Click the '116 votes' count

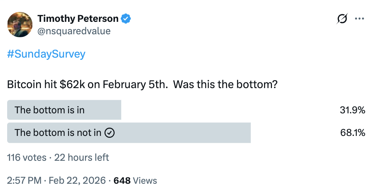[27, 157]
